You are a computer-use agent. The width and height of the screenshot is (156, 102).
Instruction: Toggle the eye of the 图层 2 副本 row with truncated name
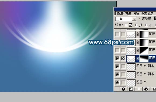[x=117, y=67]
